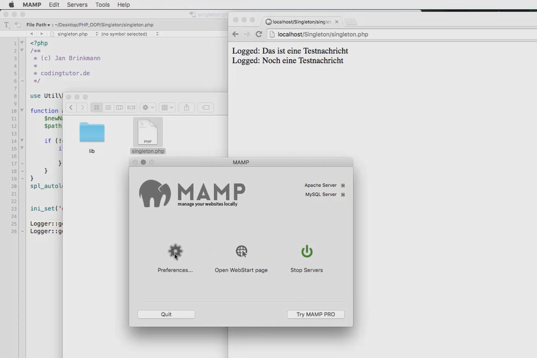This screenshot has height=358, width=537.
Task: Collapse the fold triangle at line 14
Action: 21,141
